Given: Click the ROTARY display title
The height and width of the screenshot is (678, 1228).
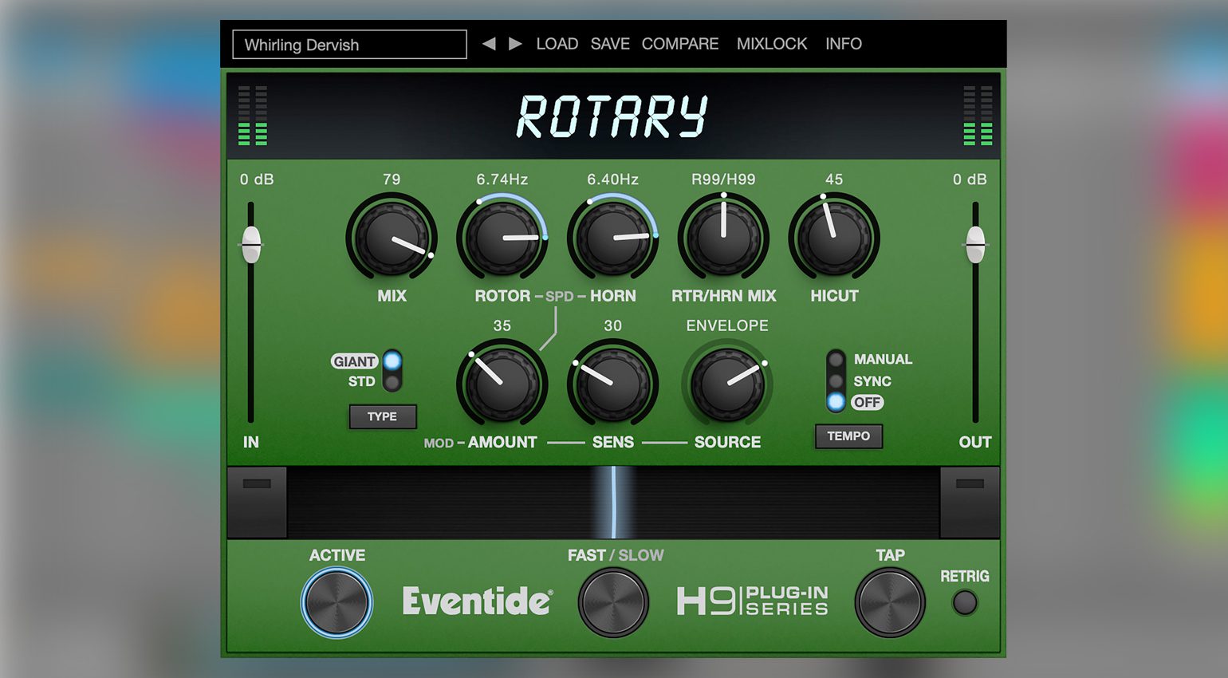Looking at the screenshot, I should click(x=612, y=116).
